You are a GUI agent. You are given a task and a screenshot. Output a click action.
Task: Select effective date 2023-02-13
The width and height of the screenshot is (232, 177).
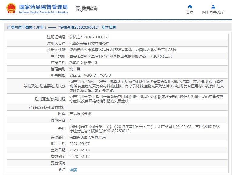(80, 150)
